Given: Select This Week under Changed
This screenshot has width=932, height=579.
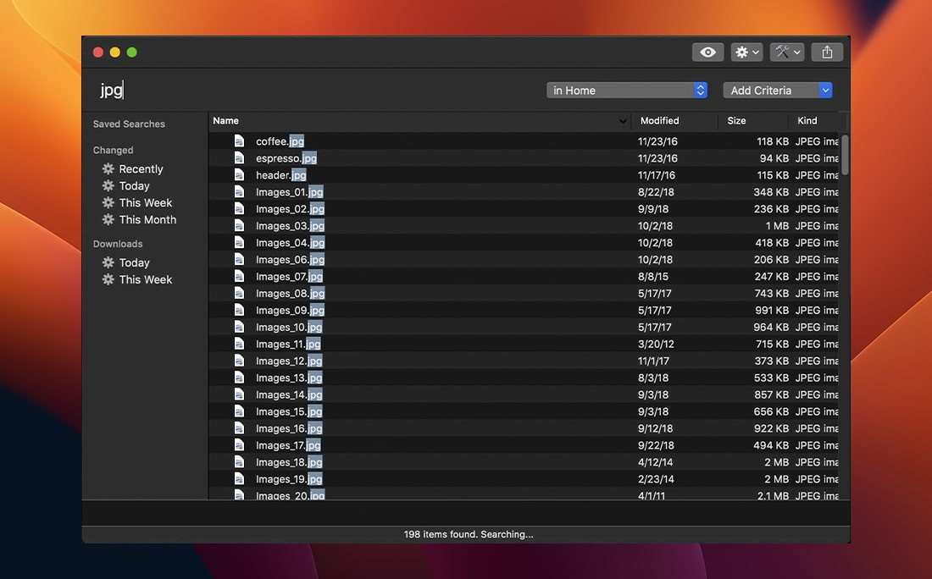Looking at the screenshot, I should [143, 202].
